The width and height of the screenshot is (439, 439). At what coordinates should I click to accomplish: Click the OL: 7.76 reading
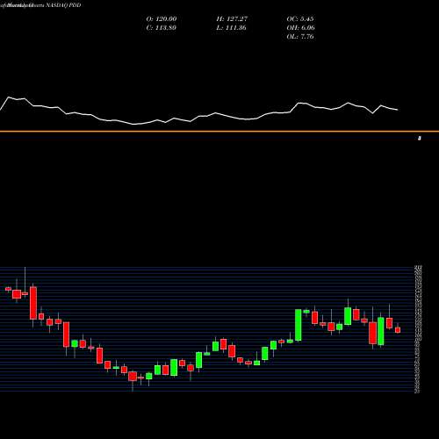pos(300,37)
